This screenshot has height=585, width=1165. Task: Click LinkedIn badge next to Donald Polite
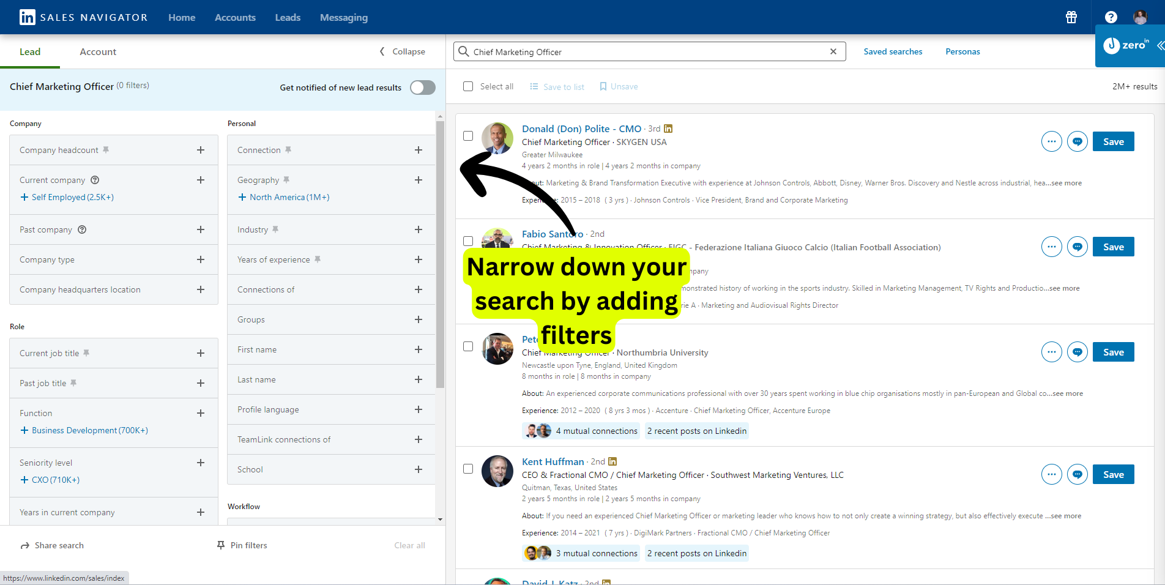tap(668, 129)
